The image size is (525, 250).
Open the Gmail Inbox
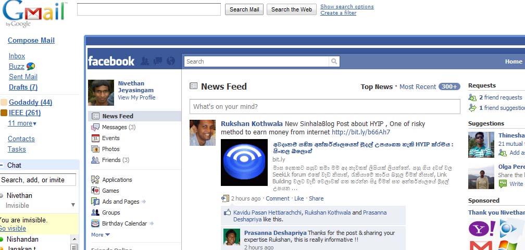[x=17, y=56]
